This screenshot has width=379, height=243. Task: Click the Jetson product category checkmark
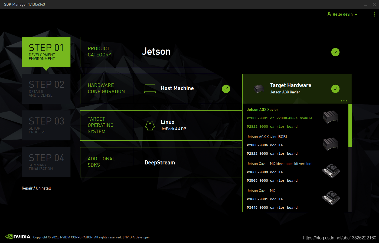[x=335, y=52]
